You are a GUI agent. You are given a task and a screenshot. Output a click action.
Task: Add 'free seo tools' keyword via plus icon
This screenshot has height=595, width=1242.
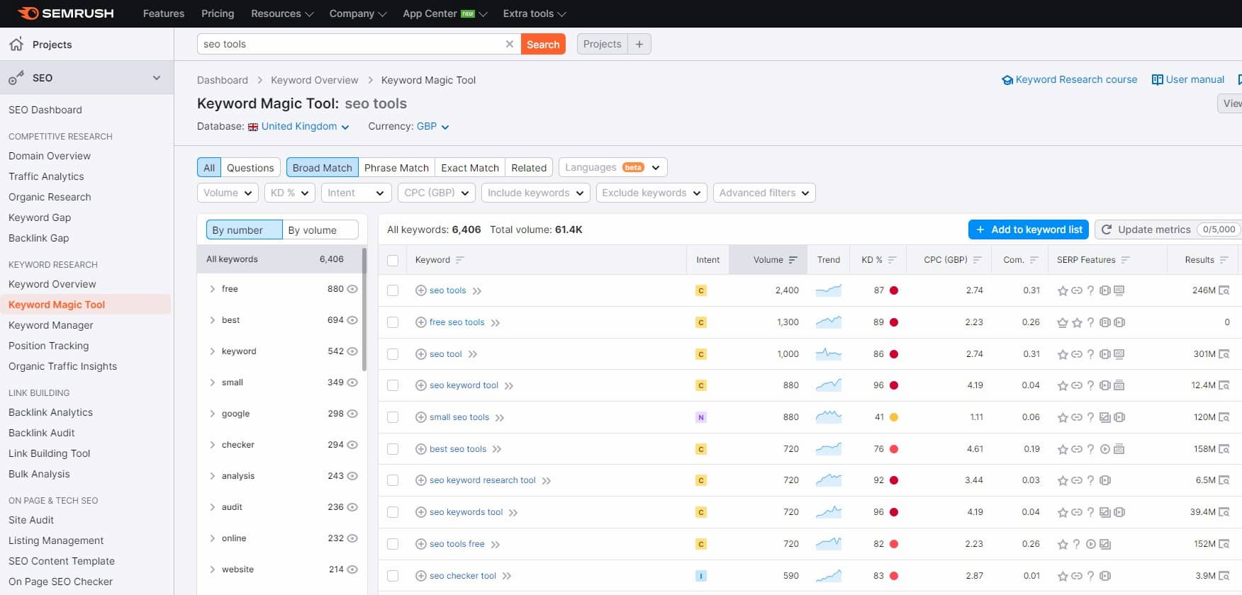420,322
